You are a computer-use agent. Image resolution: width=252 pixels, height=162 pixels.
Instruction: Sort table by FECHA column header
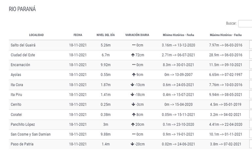pyautogui.click(x=78, y=35)
